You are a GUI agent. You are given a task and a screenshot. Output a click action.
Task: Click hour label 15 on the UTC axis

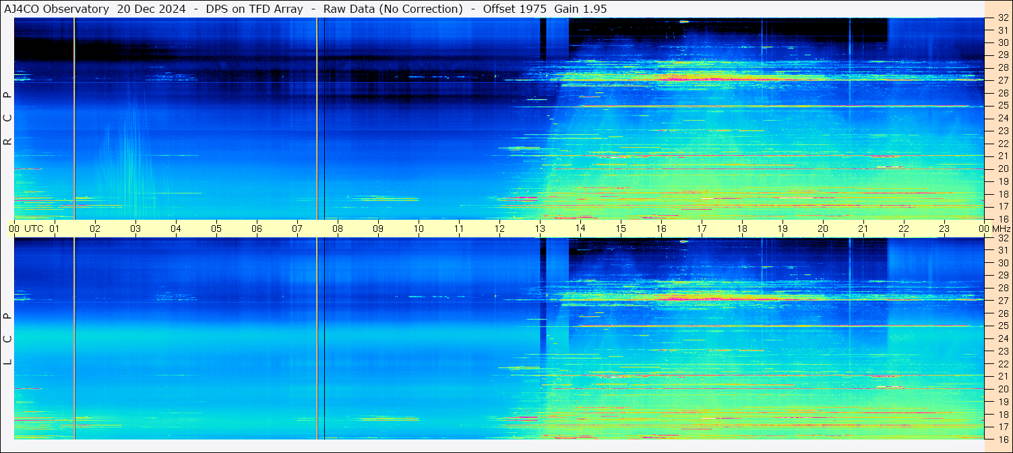621,229
